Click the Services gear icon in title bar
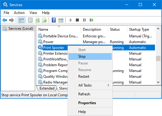The image size is (162, 116). [x=5, y=5]
